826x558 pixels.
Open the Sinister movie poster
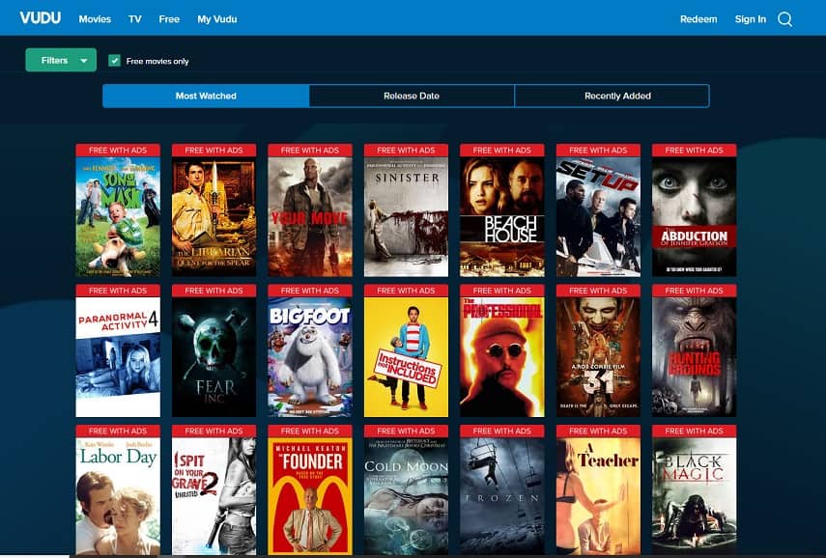pyautogui.click(x=406, y=217)
